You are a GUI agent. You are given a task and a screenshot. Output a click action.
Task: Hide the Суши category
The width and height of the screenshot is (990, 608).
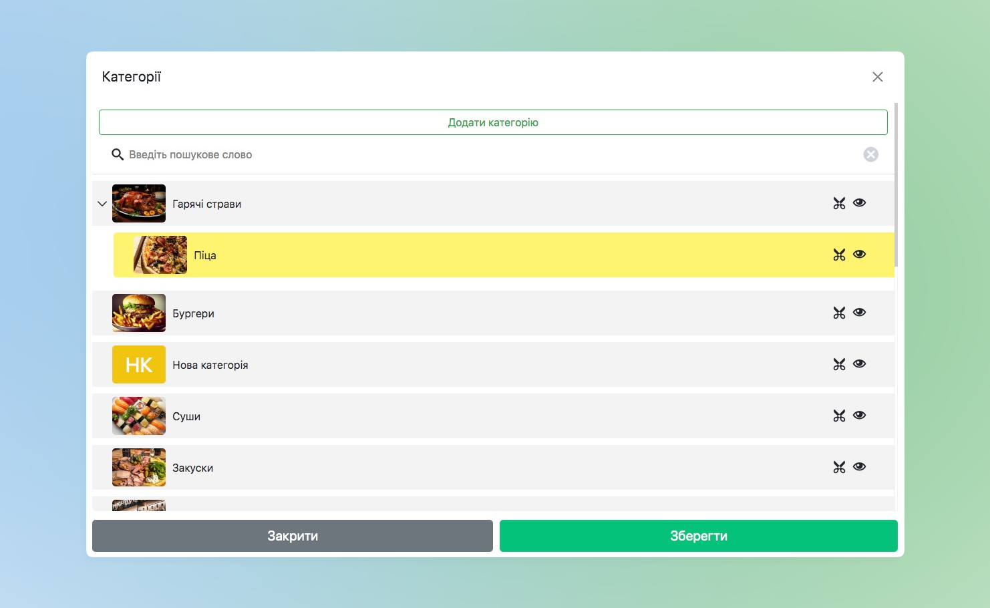(859, 415)
